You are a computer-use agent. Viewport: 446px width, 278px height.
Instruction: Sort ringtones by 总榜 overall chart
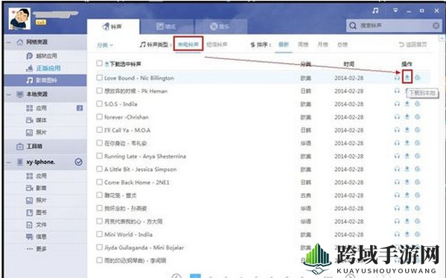[x=343, y=45]
